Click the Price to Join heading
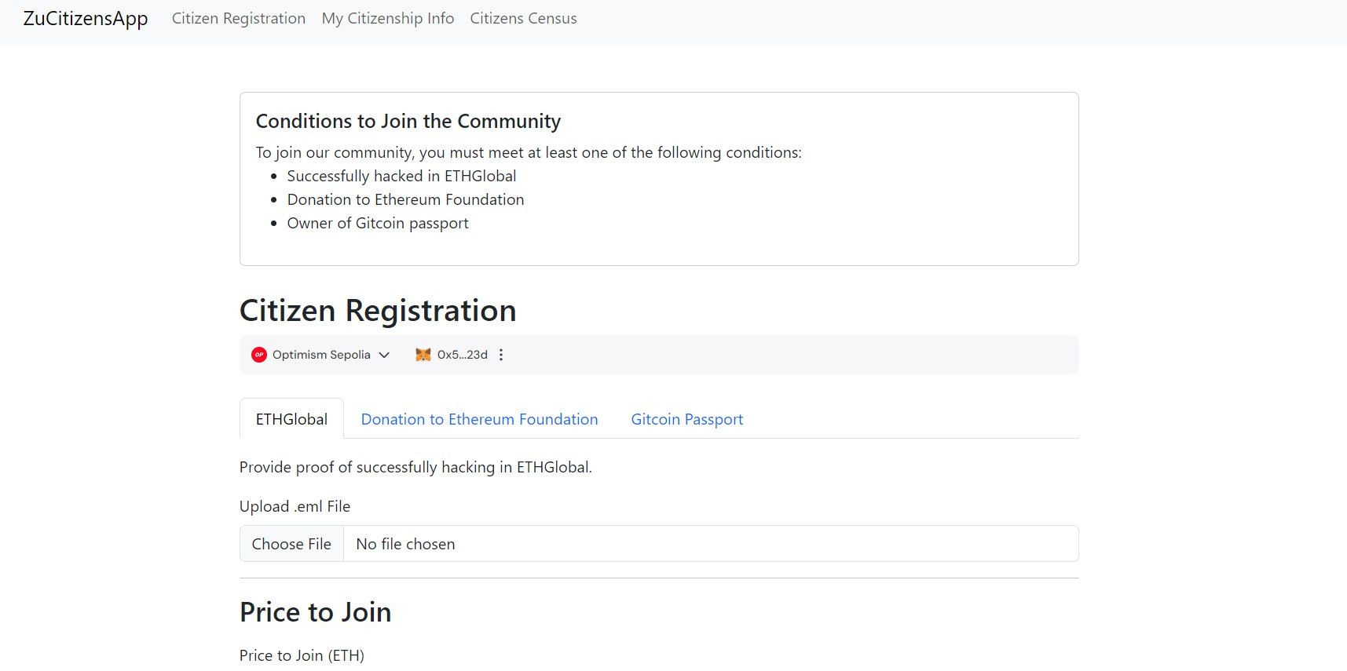This screenshot has width=1347, height=671. tap(315, 612)
